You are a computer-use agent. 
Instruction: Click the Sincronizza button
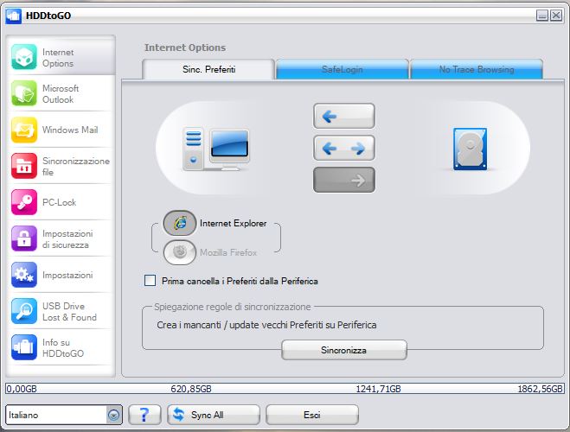tap(344, 350)
